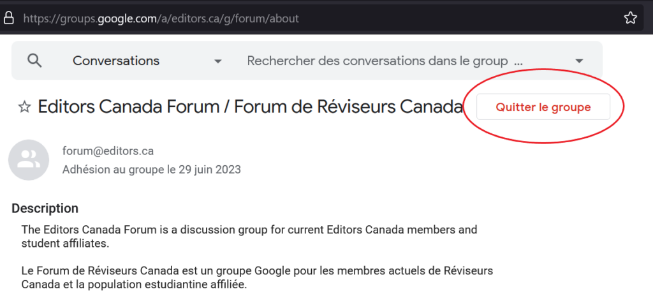
Task: Click the French Forum de Réviseurs description
Action: pos(257,278)
